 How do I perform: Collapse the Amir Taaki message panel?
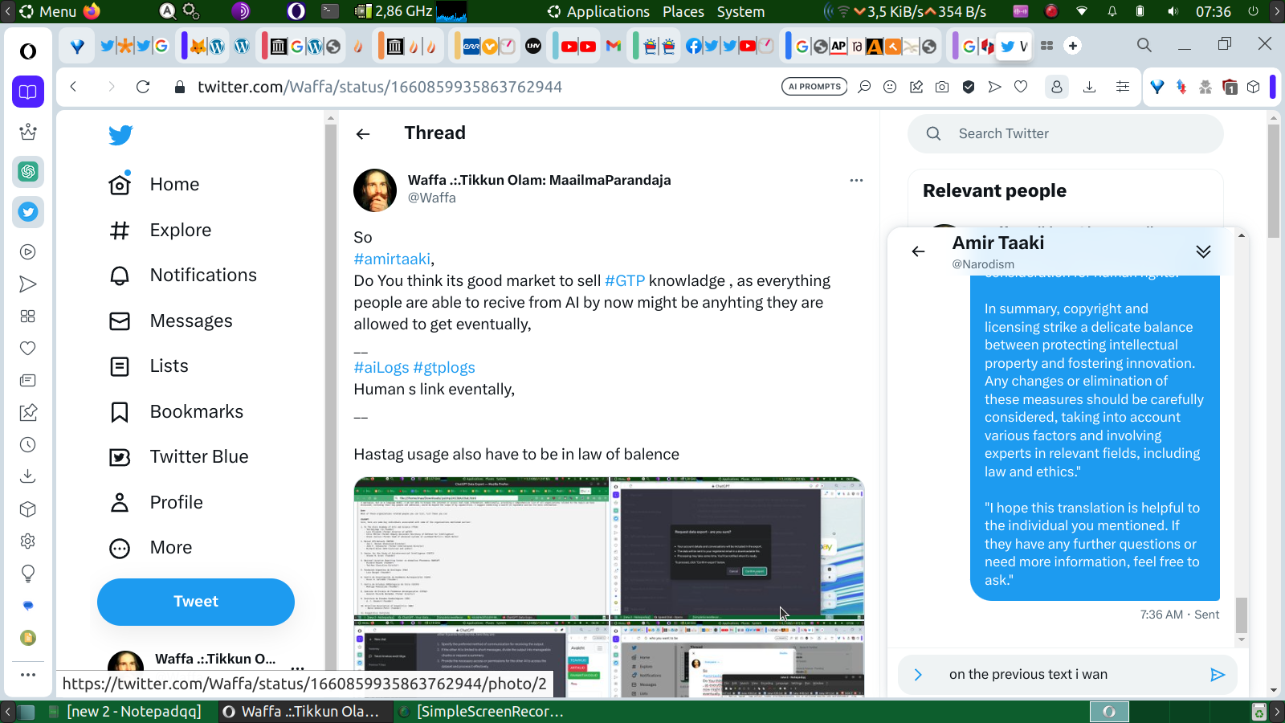[x=1203, y=251]
